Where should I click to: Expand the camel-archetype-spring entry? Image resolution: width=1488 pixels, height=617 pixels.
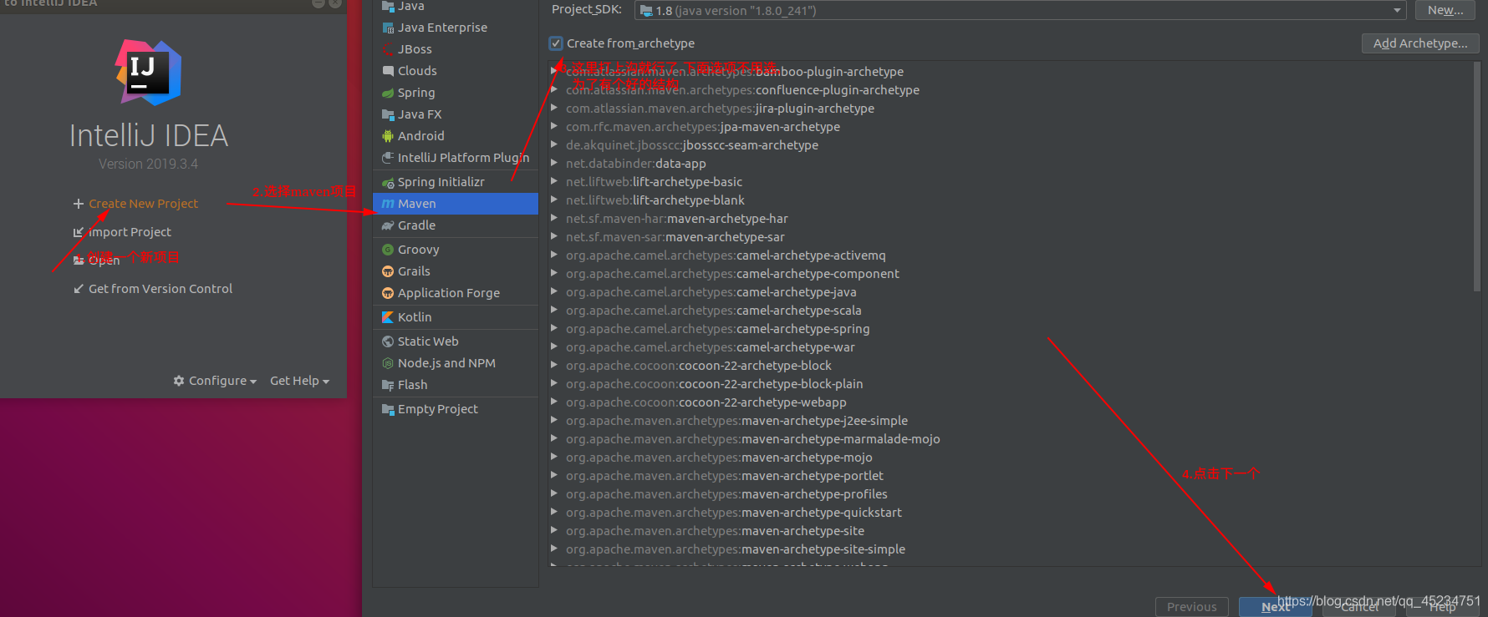tap(554, 328)
